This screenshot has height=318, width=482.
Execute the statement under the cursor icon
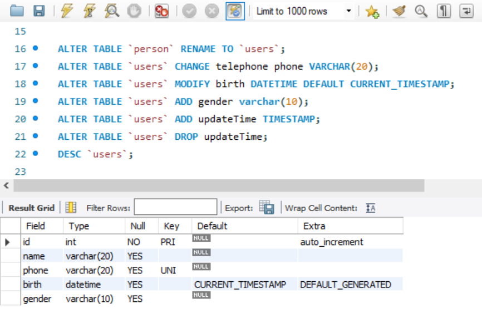[x=90, y=11]
